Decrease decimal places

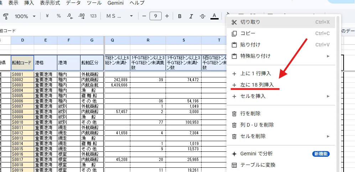70,16
